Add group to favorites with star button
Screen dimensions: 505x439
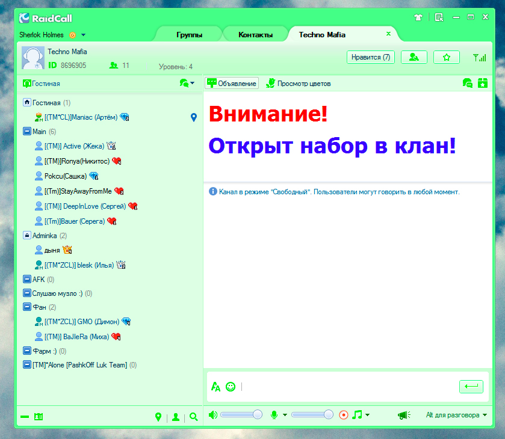447,57
